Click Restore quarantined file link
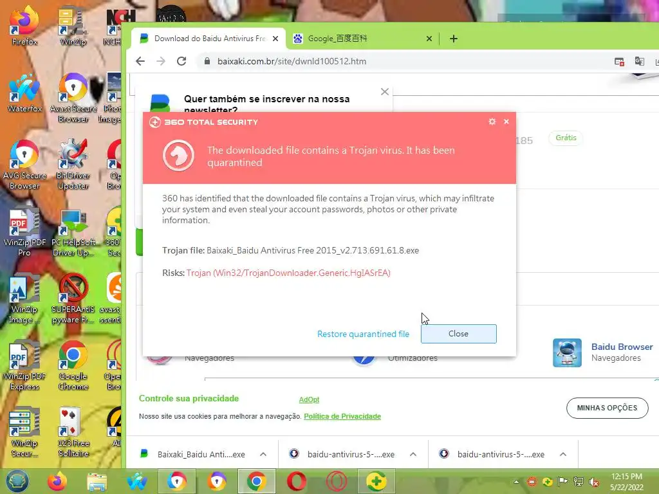659x494 pixels. (x=363, y=334)
